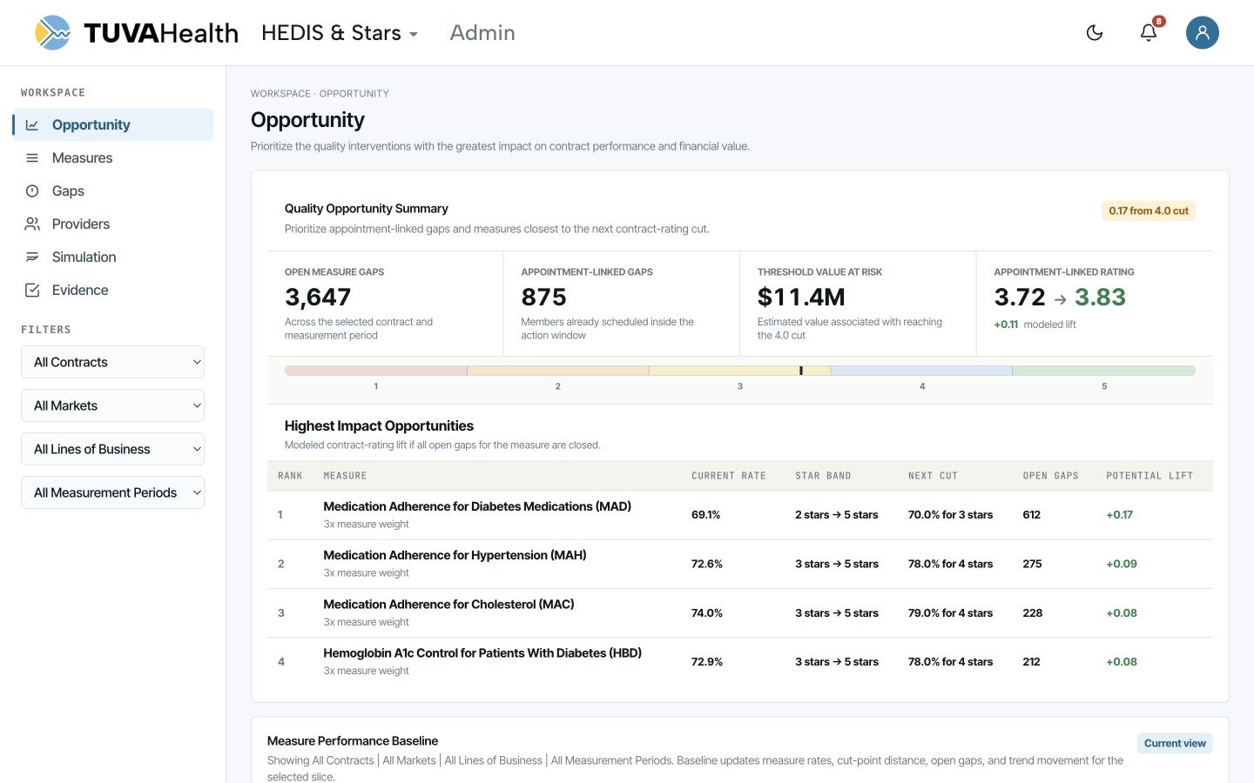This screenshot has height=783, width=1254.
Task: Open Medication Adherence for Cholesterol (MAC)
Action: tap(448, 604)
